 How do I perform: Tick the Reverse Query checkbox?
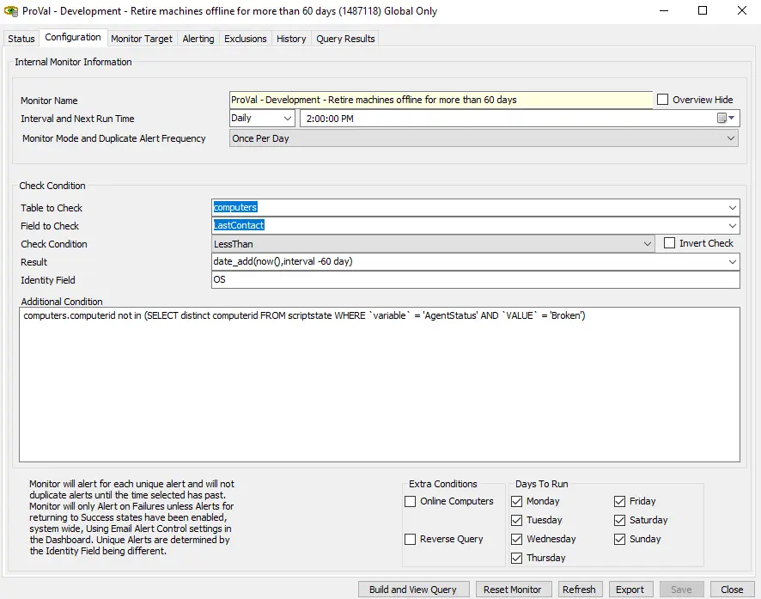click(411, 540)
